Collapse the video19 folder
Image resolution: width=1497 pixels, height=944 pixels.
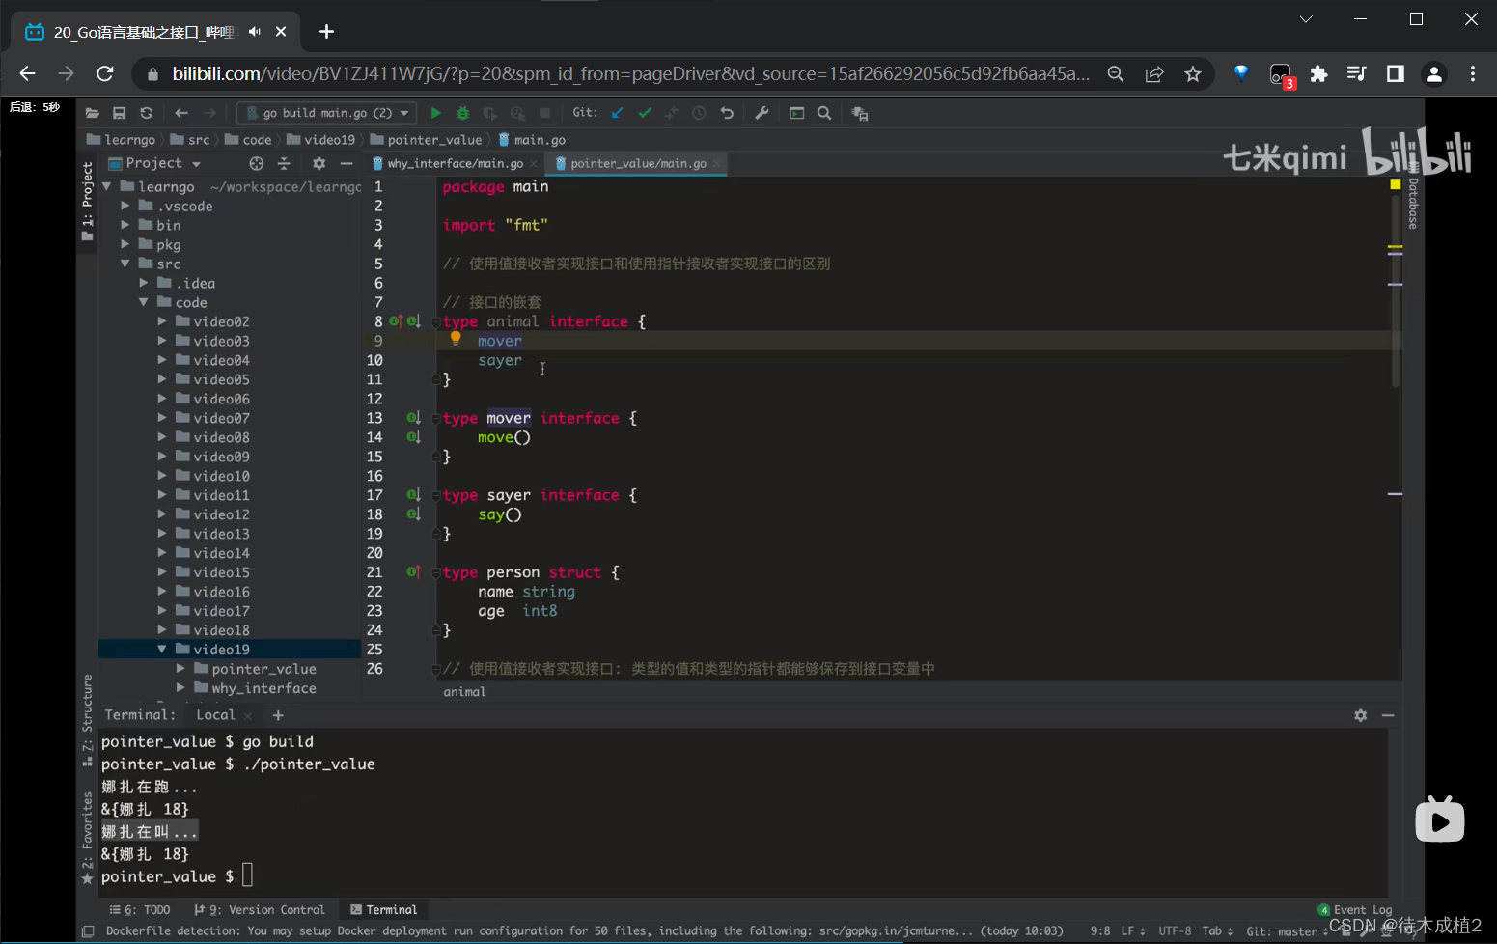tap(162, 650)
